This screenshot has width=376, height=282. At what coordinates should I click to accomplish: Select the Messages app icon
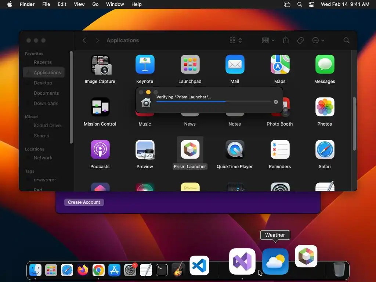[325, 65]
